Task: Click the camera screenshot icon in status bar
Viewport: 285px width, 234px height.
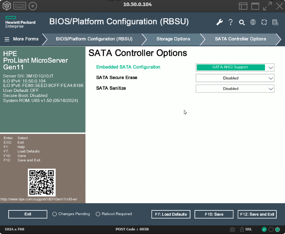Action: 232,229
